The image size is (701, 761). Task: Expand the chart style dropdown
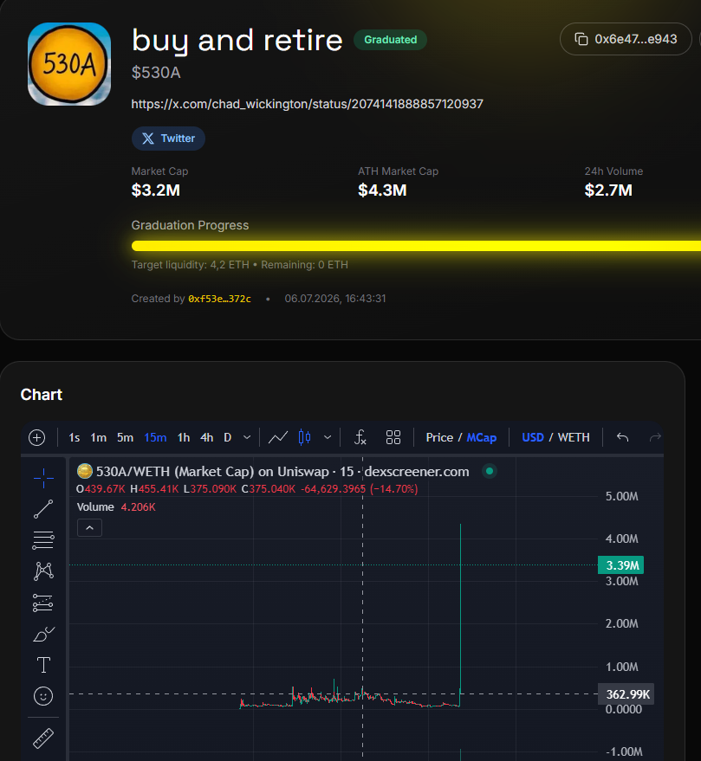click(328, 437)
